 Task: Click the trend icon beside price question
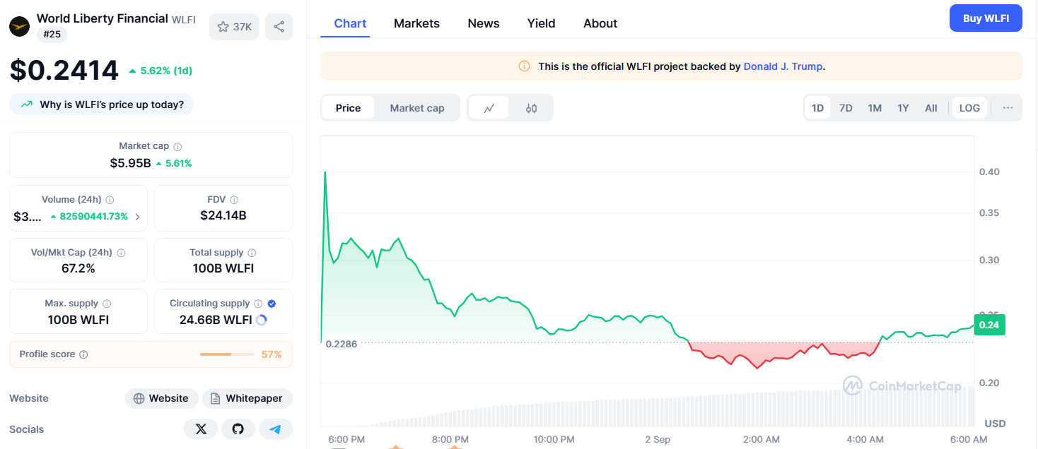[x=26, y=104]
